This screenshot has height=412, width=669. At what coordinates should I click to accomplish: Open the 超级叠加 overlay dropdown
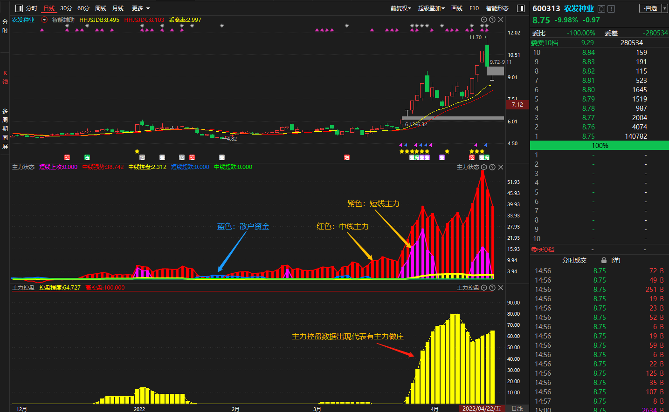(x=431, y=8)
